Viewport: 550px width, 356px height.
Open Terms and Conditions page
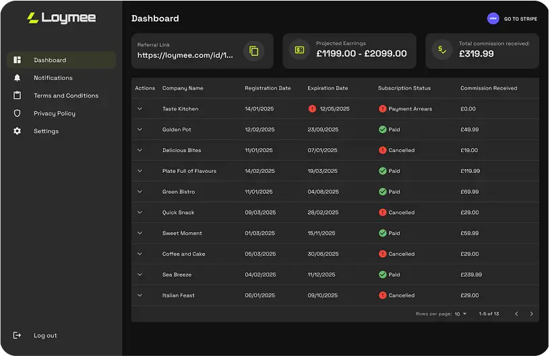(x=65, y=96)
